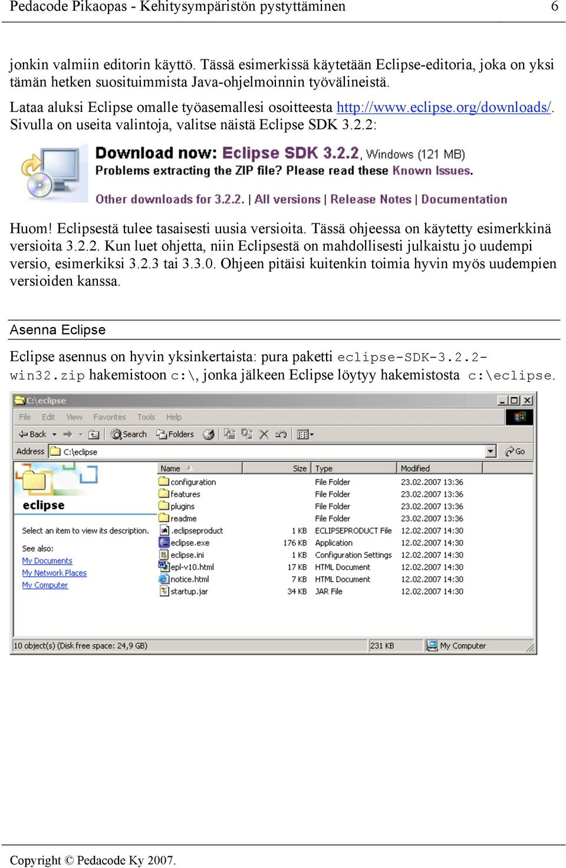The height and width of the screenshot is (868, 566).
Task: Open the Tools menu
Action: point(146,417)
